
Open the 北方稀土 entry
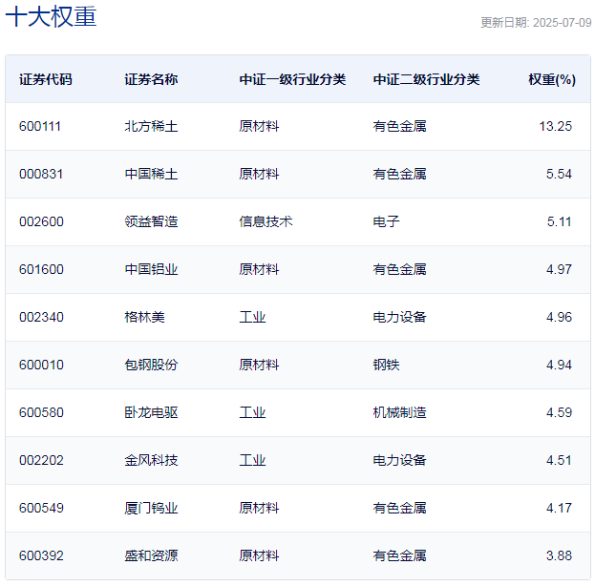(151, 126)
